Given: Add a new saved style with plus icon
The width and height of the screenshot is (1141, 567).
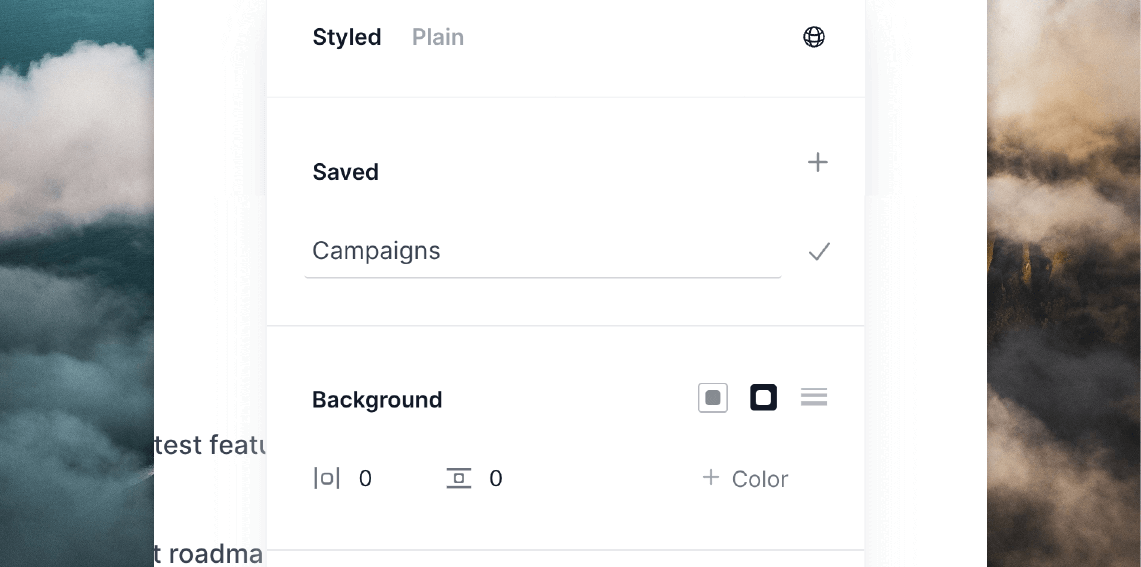Looking at the screenshot, I should click(817, 162).
